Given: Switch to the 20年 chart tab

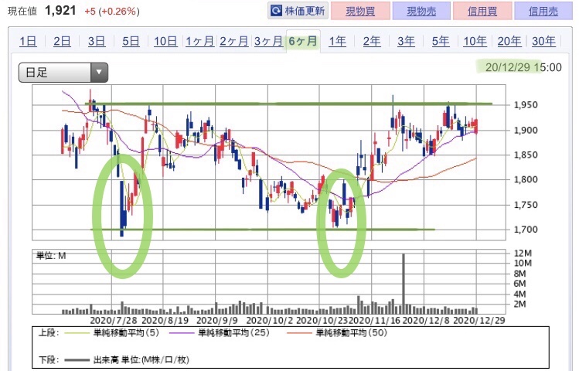Looking at the screenshot, I should coord(509,41).
